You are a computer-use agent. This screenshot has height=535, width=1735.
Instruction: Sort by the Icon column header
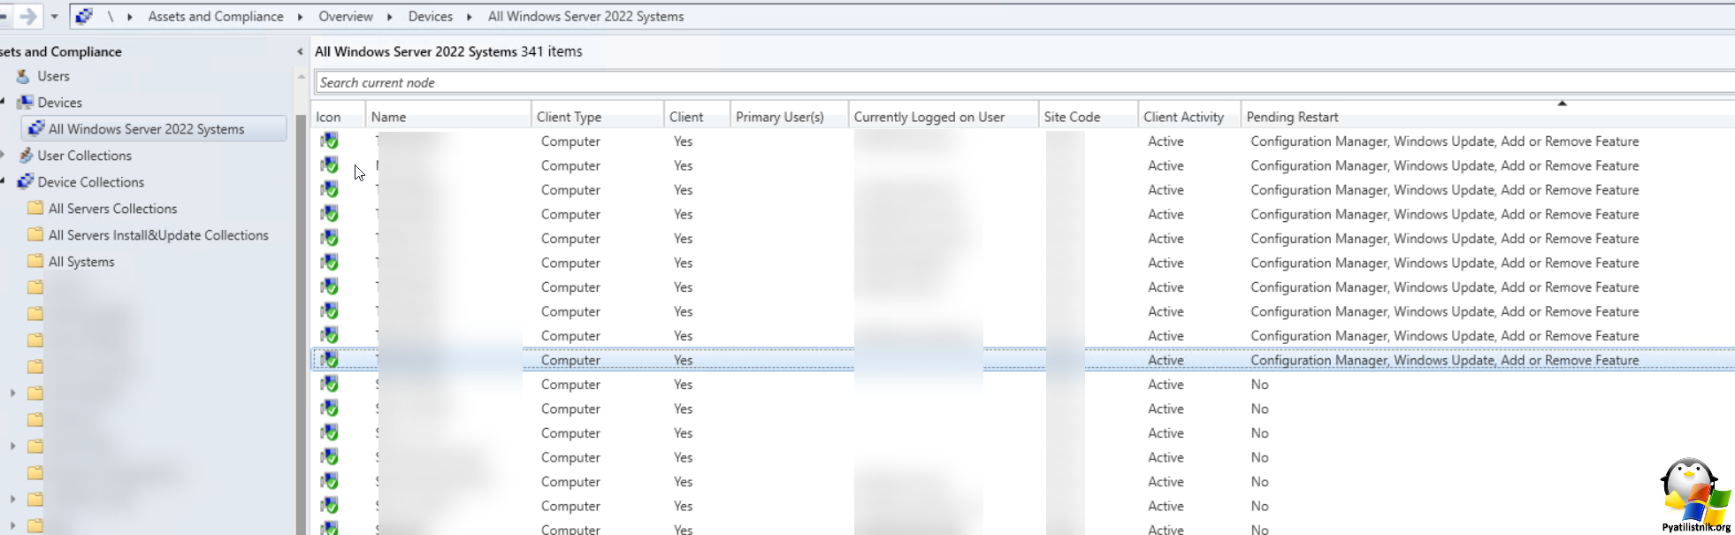pos(338,117)
